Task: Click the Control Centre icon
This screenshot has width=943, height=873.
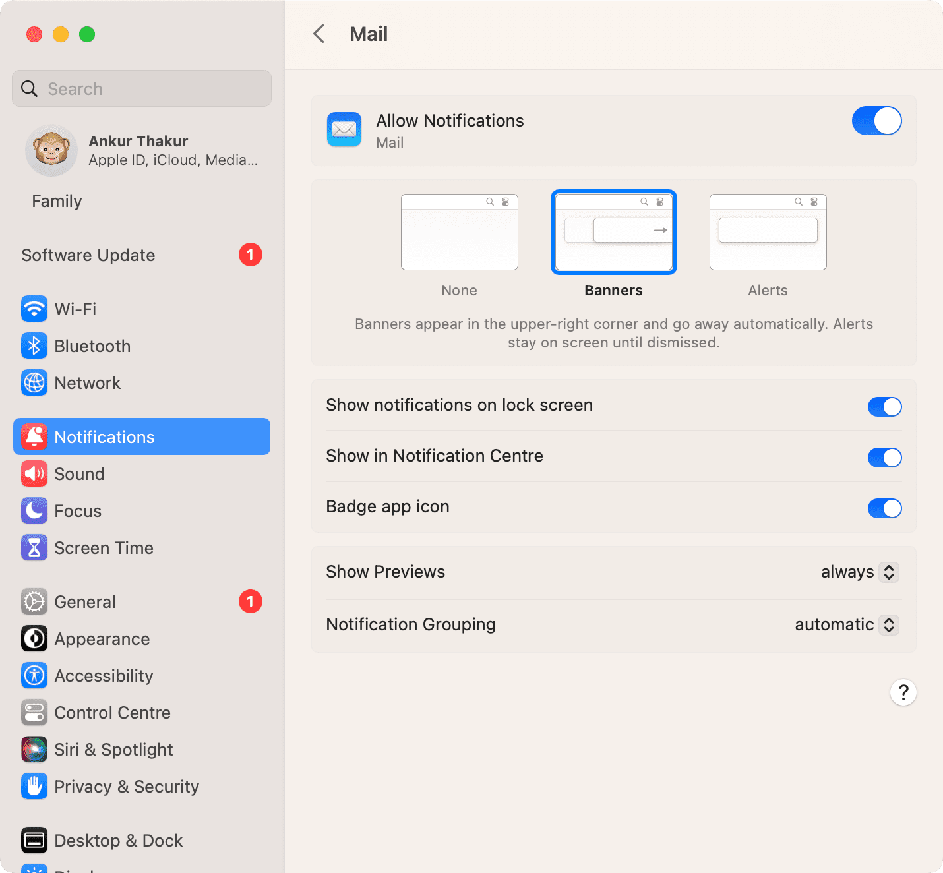Action: pos(34,712)
